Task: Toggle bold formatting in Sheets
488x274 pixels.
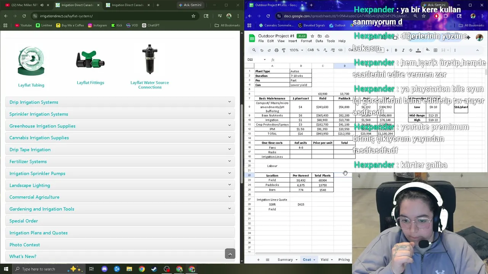Action: (396, 50)
